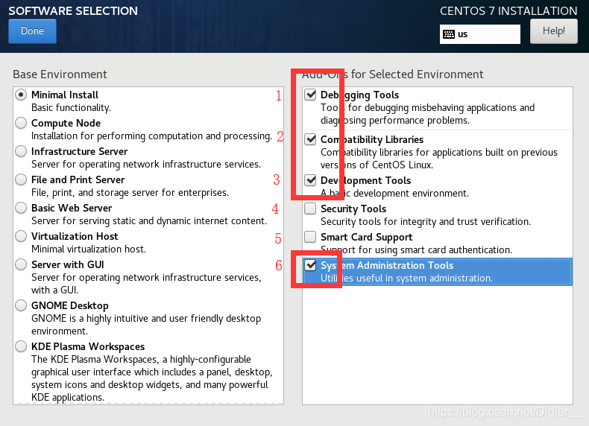Pick the Basic Web Server radio button
The image size is (589, 426).
[x=21, y=208]
